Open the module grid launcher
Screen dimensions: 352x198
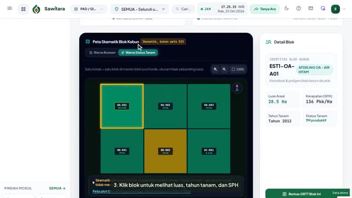tap(23, 9)
